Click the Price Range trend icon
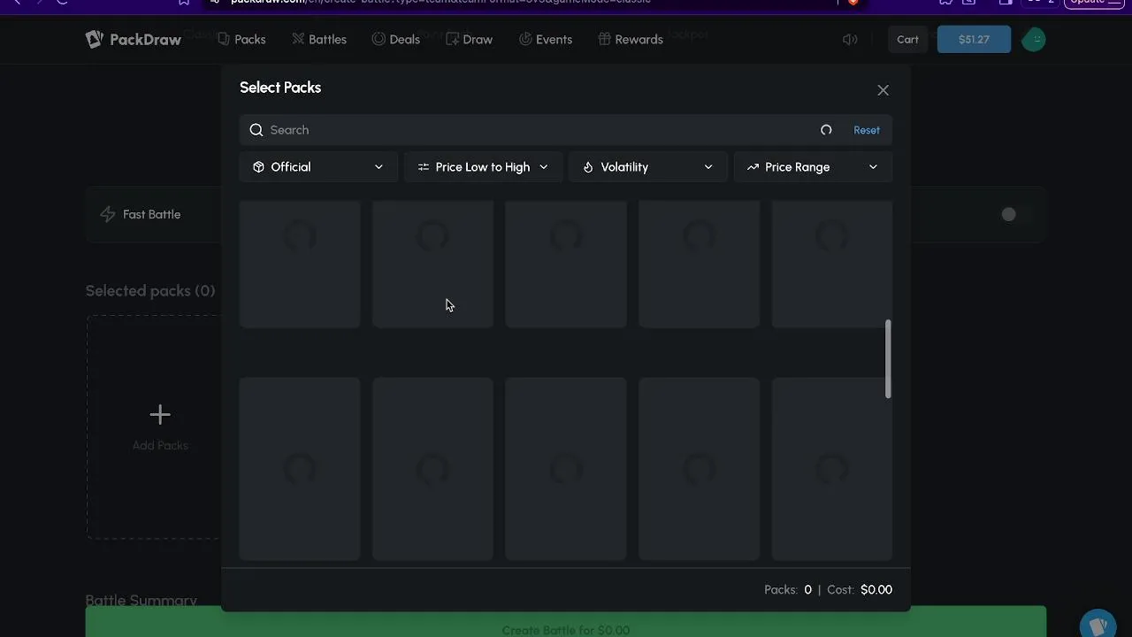The height and width of the screenshot is (637, 1132). pyautogui.click(x=753, y=166)
